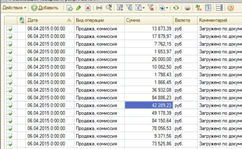Image resolution: width=242 pixels, height=149 pixels.
Task: Click the Добавить button
Action: pyautogui.click(x=45, y=7)
